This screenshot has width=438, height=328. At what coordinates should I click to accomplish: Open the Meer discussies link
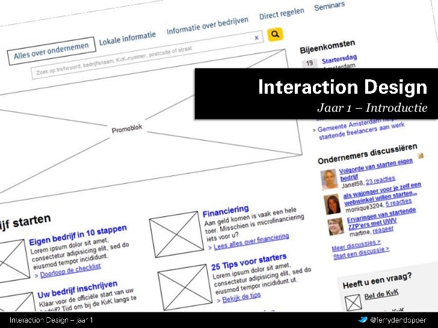coord(356,245)
